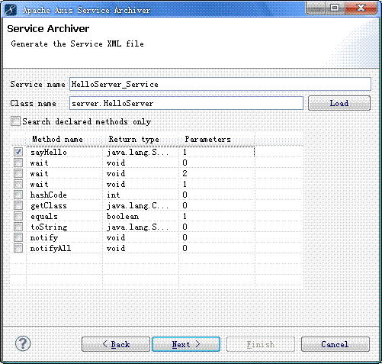
Task: Click the void return type of notifyAll
Action: tap(116, 248)
